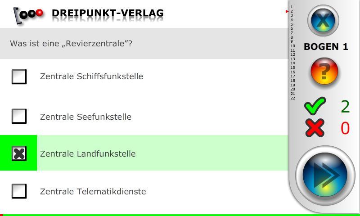Jump to question 22 in number list
The height and width of the screenshot is (216, 360).
pyautogui.click(x=292, y=98)
